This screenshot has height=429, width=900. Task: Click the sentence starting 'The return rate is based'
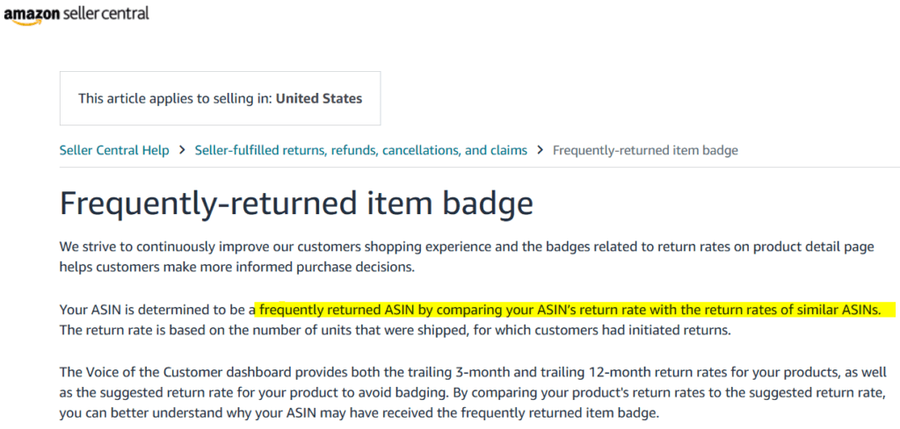pos(395,331)
